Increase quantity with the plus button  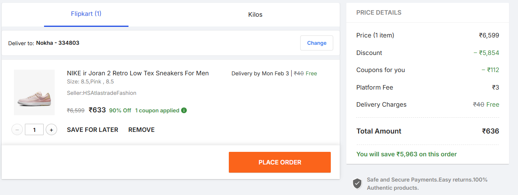pyautogui.click(x=51, y=130)
